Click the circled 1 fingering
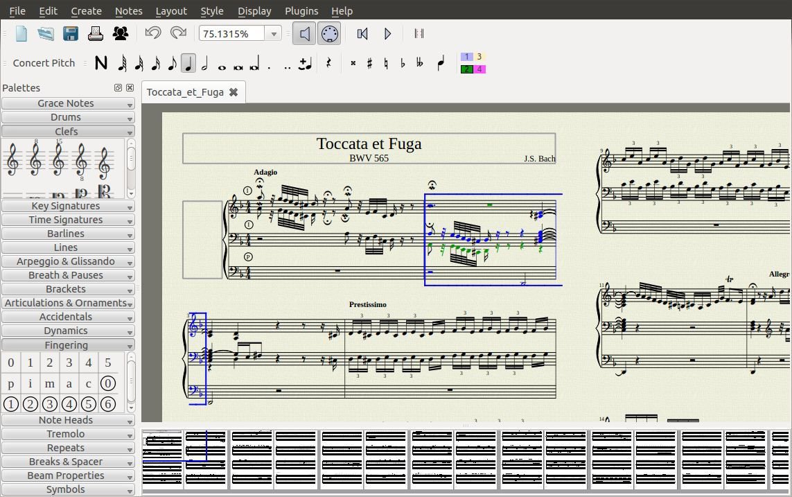This screenshot has height=497, width=792. pyautogui.click(x=10, y=403)
